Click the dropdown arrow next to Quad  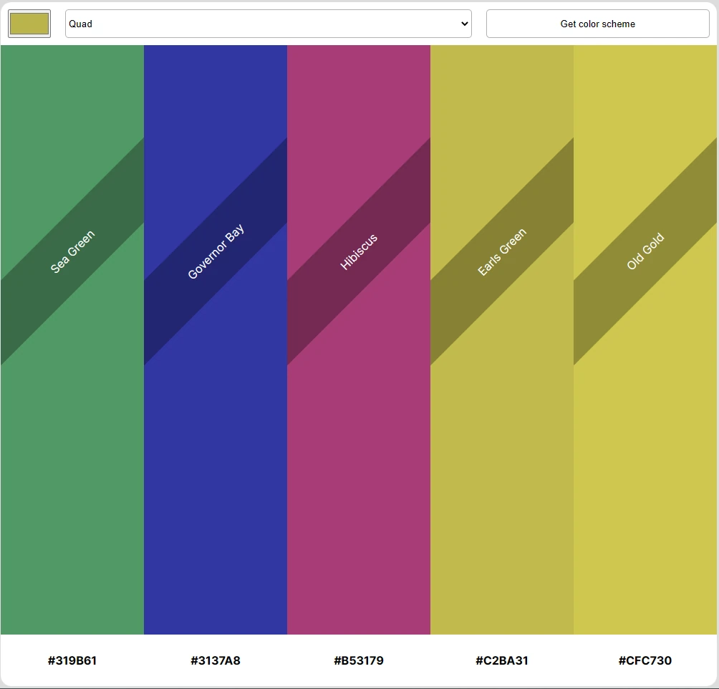click(x=463, y=24)
